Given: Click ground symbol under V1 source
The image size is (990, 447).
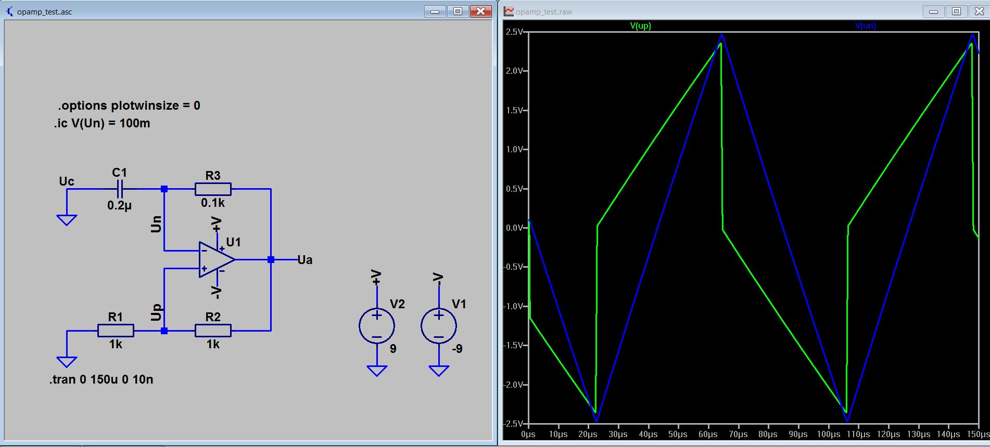Looking at the screenshot, I should tap(439, 371).
